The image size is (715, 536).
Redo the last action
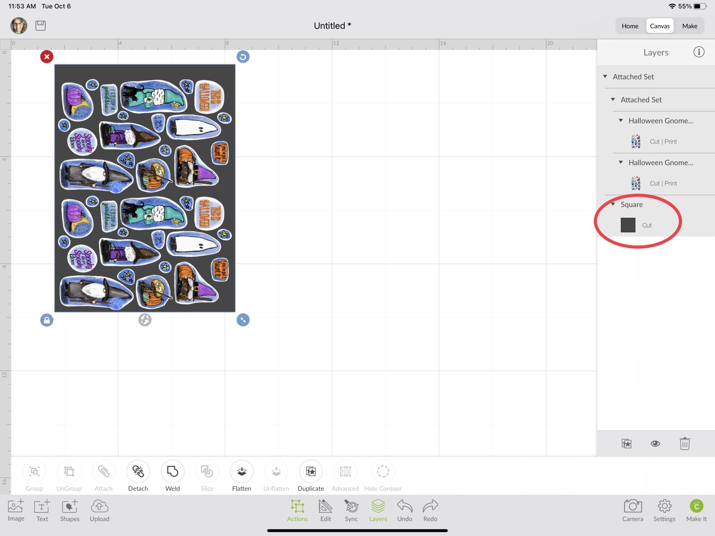[x=430, y=511]
